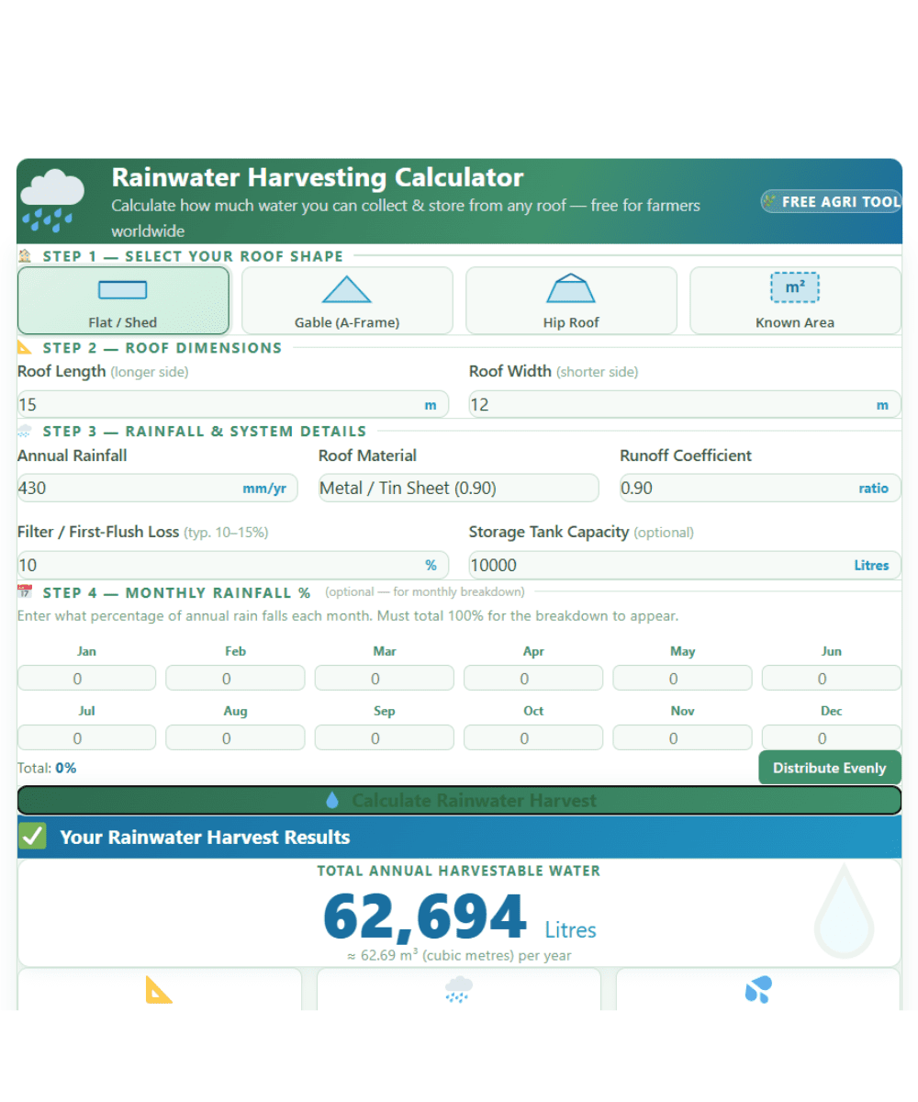Select the Hip Roof shape
The width and height of the screenshot is (918, 1102).
pos(571,300)
